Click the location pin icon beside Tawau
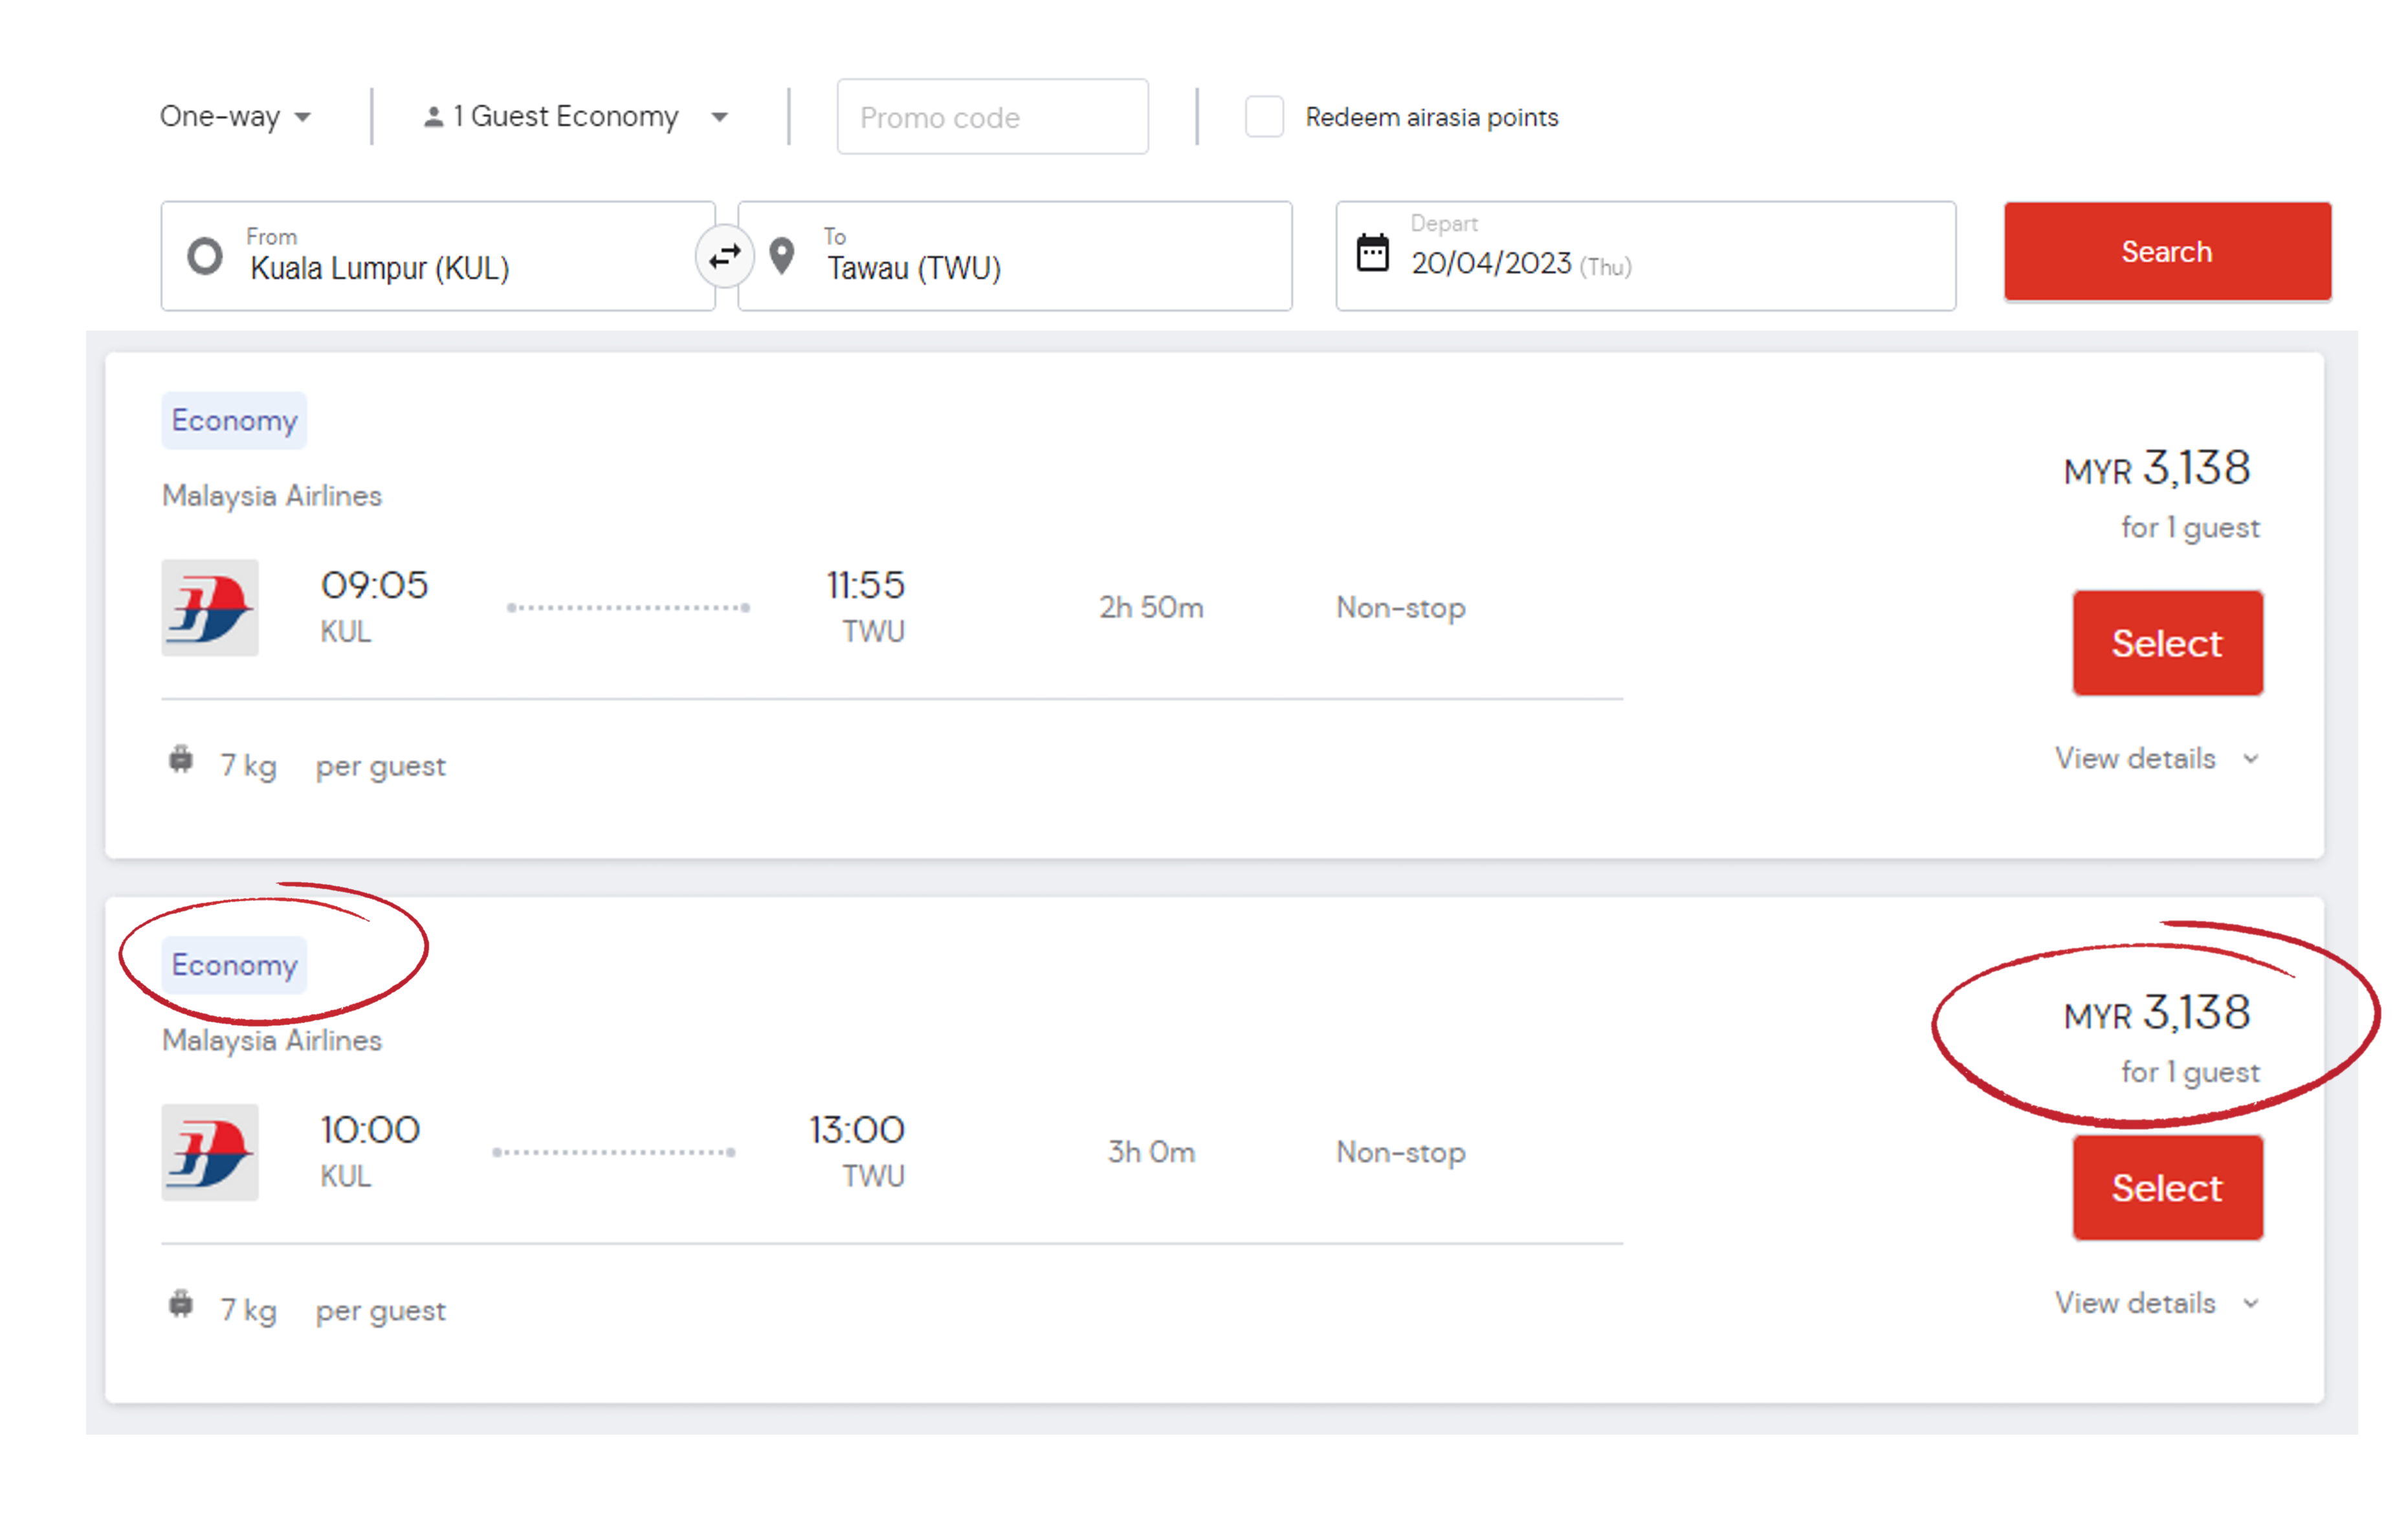 click(x=782, y=256)
